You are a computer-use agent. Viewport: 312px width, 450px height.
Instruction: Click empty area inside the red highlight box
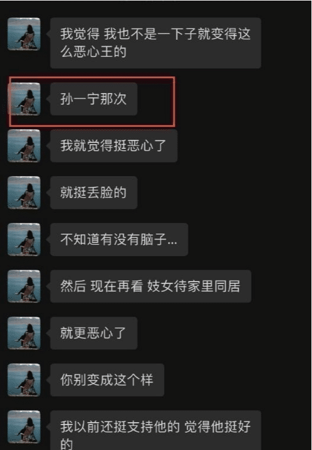point(155,101)
